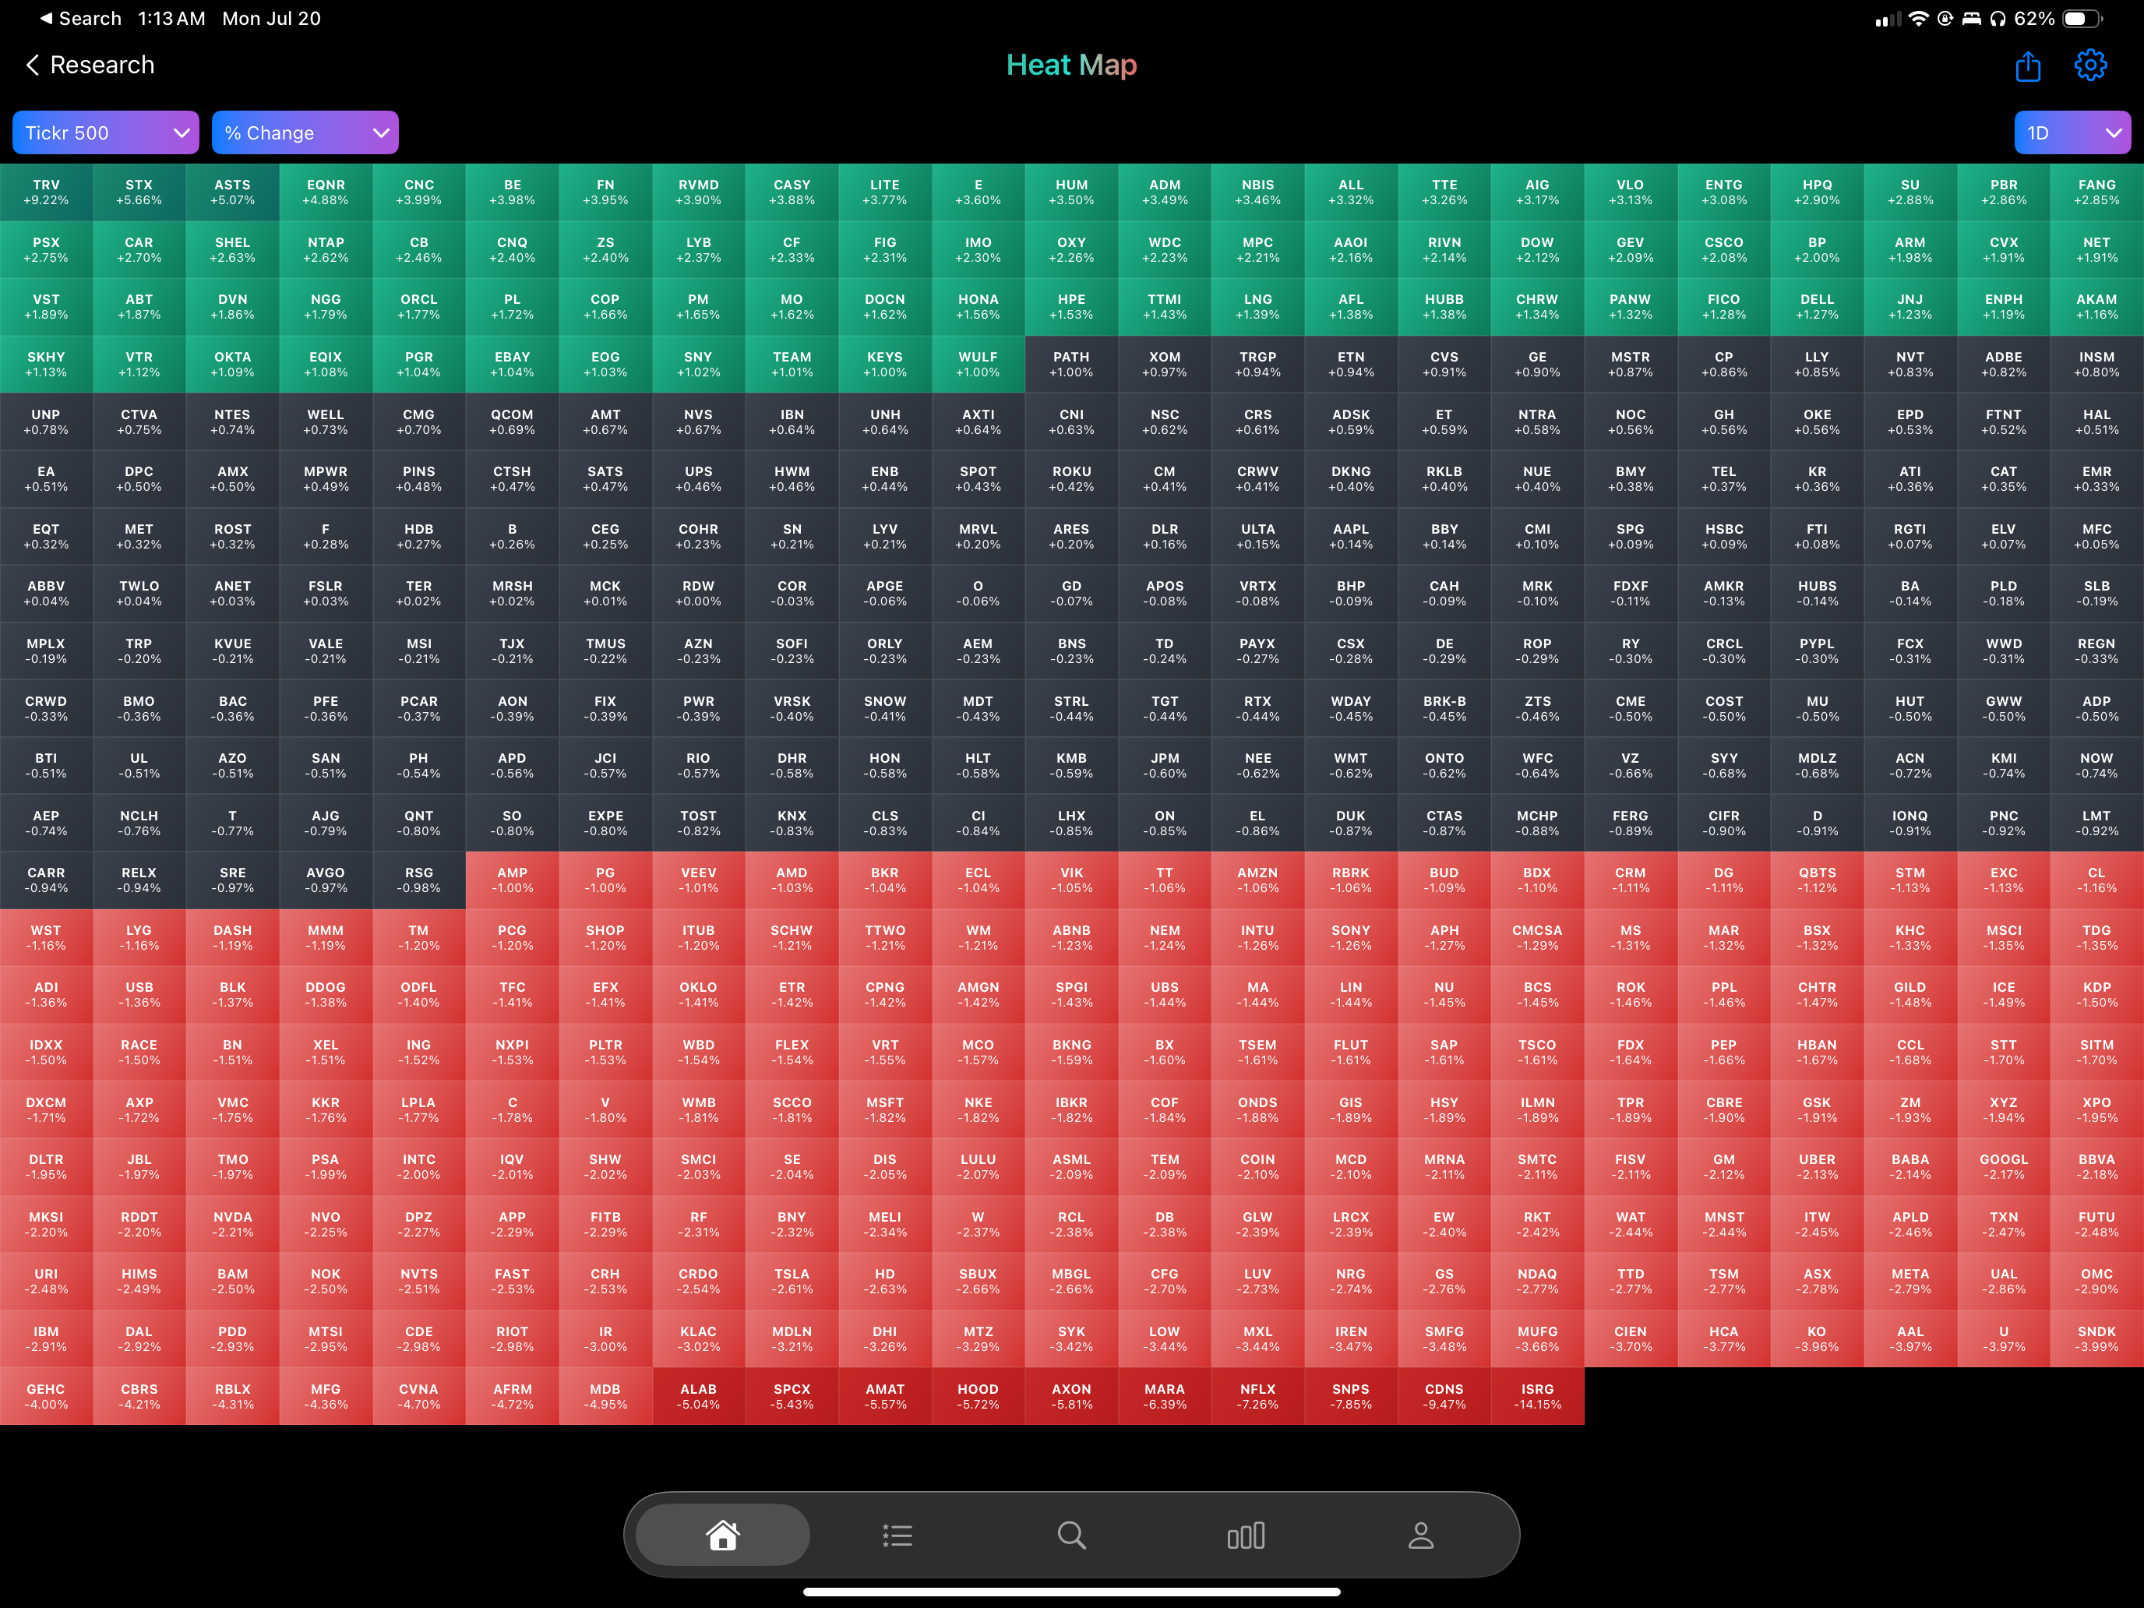Tap SOFI -0.23% tile
This screenshot has width=2144, height=1608.
[792, 651]
